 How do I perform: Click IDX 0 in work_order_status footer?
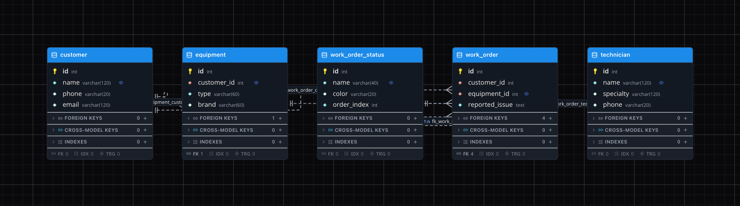coord(354,154)
